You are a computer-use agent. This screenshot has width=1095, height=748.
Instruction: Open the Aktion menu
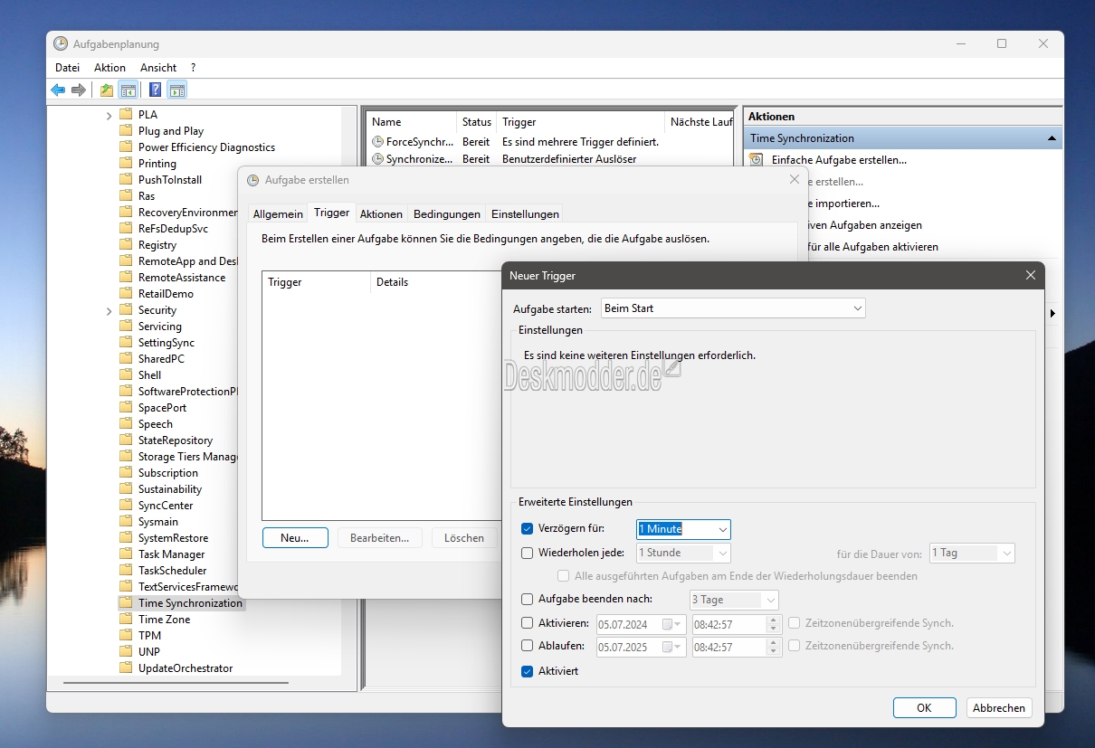(109, 68)
